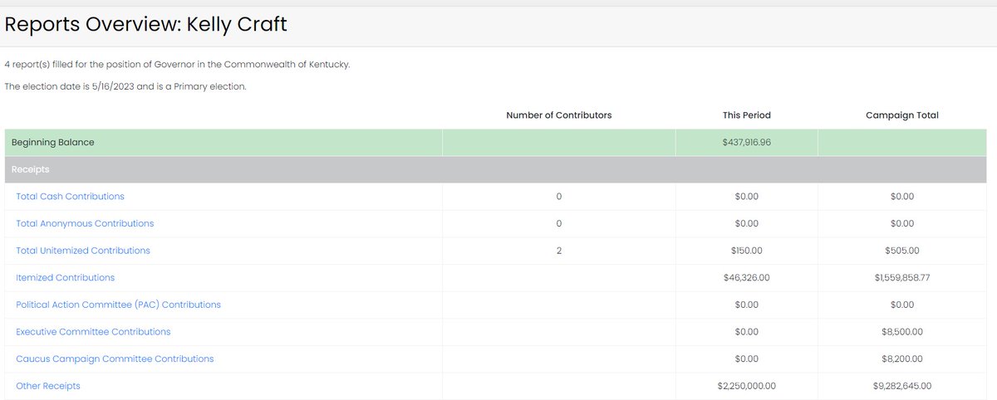This screenshot has height=400, width=997.
Task: Select PAC Contributions campaign total $0.00
Action: coord(902,305)
